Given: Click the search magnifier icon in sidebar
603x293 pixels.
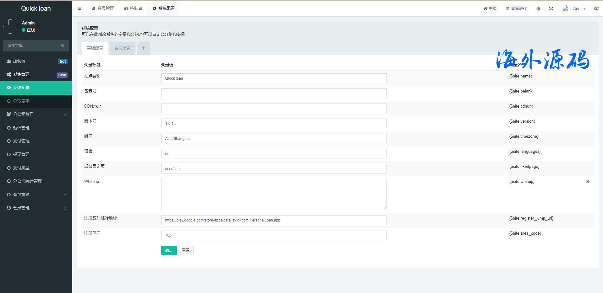Looking at the screenshot, I should coord(63,46).
